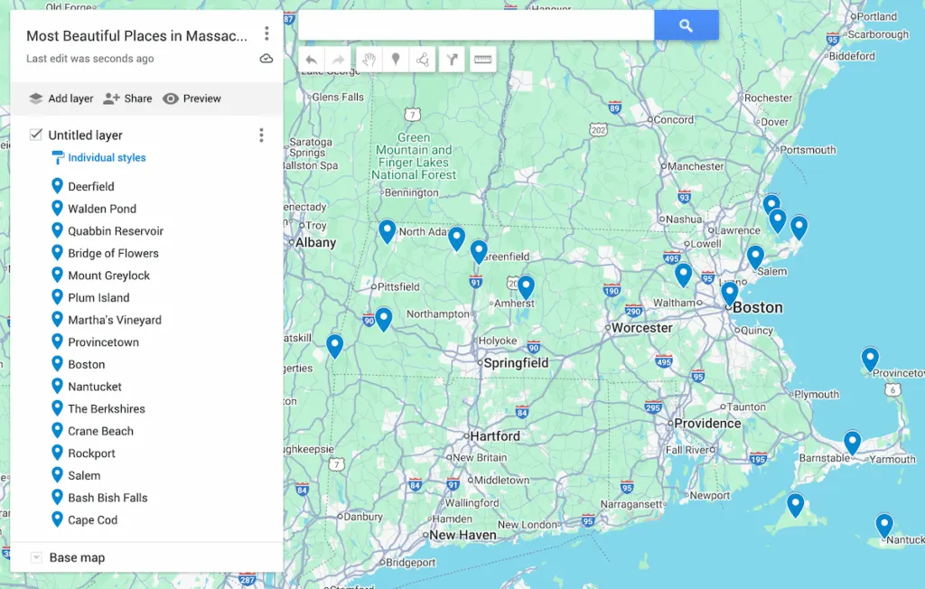The height and width of the screenshot is (589, 925).
Task: Click the blue search button
Action: (687, 25)
